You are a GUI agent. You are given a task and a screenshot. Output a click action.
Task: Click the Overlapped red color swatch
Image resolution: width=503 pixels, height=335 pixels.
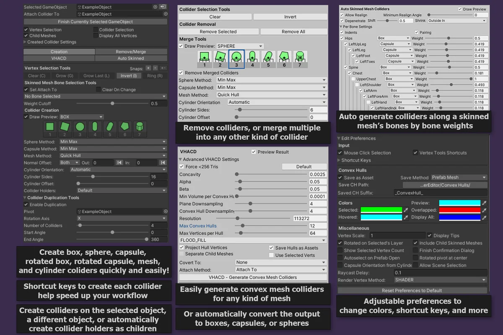[x=461, y=210]
